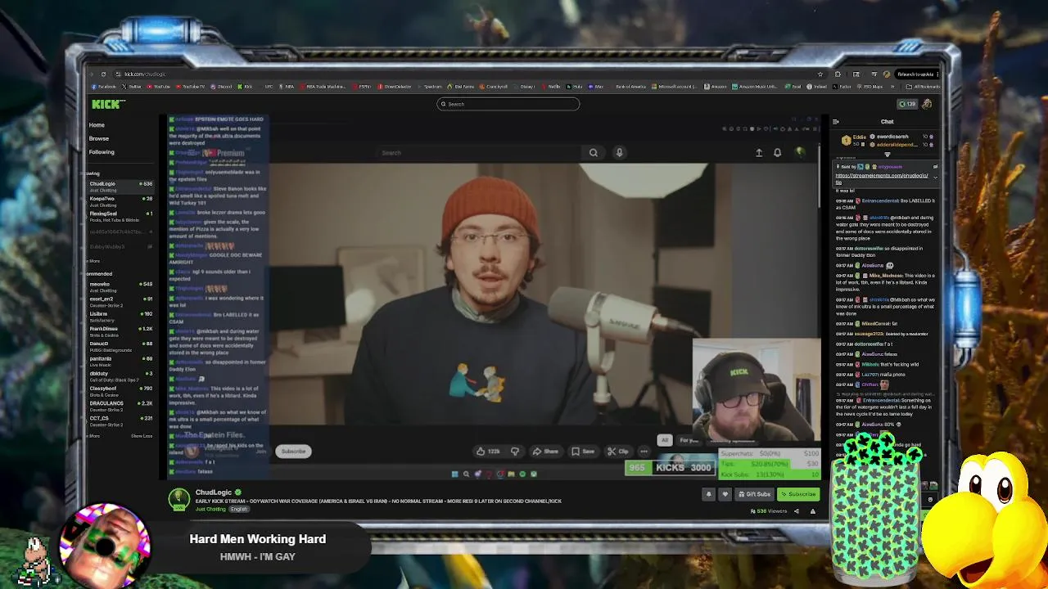
Task: Open Following in Kick sidebar
Action: pos(102,152)
